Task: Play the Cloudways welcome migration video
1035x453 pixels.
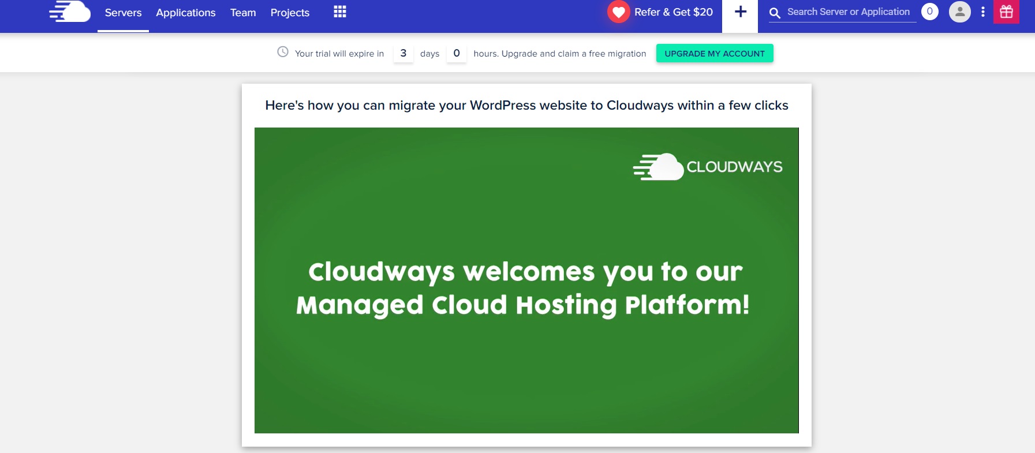Action: point(526,280)
